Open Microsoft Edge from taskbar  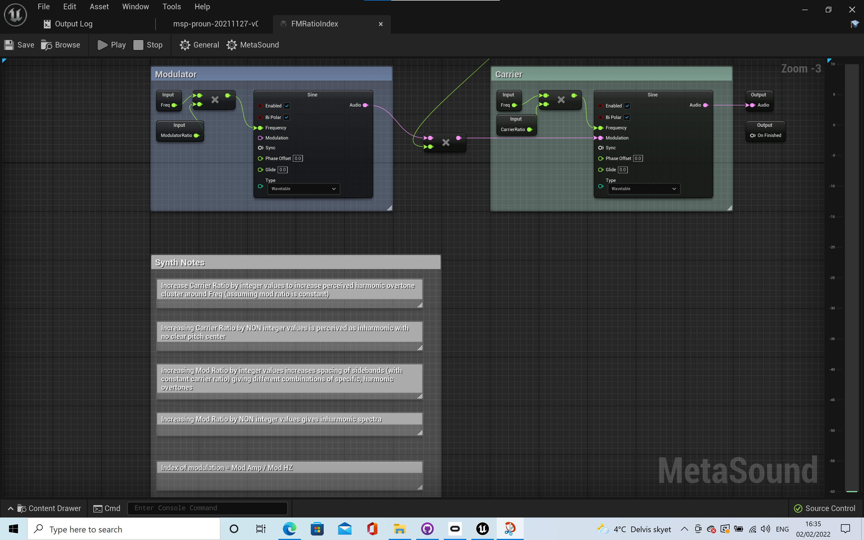290,529
